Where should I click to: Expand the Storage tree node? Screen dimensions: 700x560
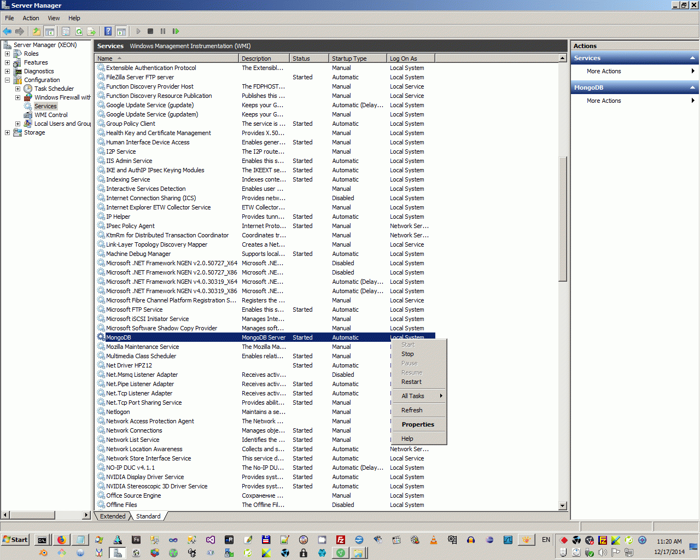(x=7, y=132)
